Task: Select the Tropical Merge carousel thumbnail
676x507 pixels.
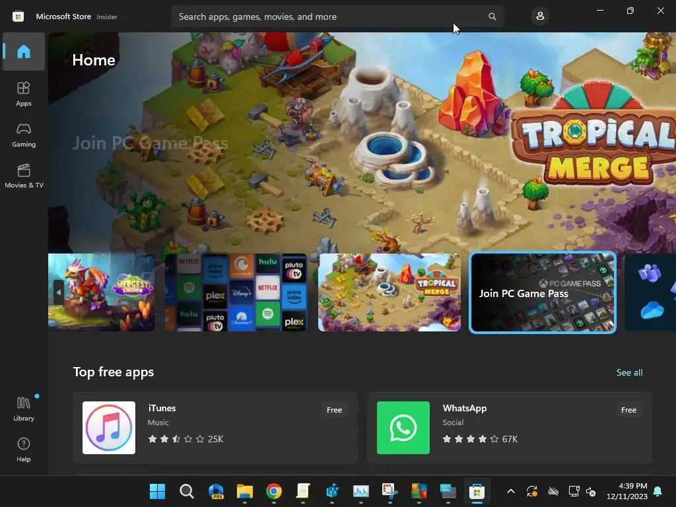Action: 389,292
